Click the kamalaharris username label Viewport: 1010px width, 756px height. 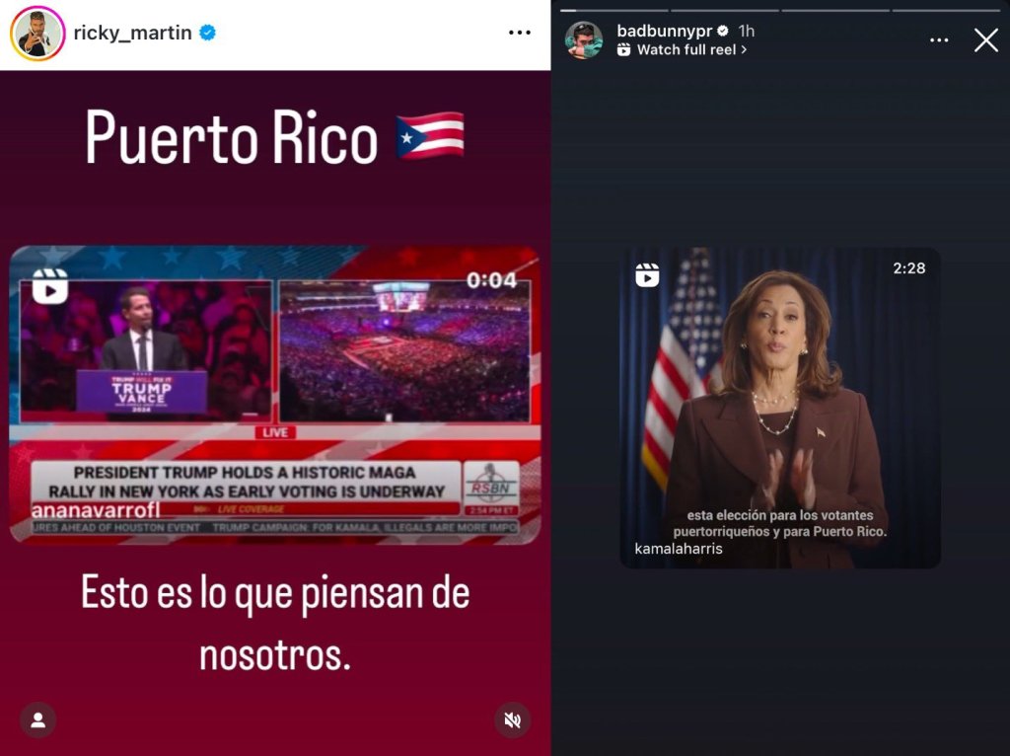[x=679, y=549]
